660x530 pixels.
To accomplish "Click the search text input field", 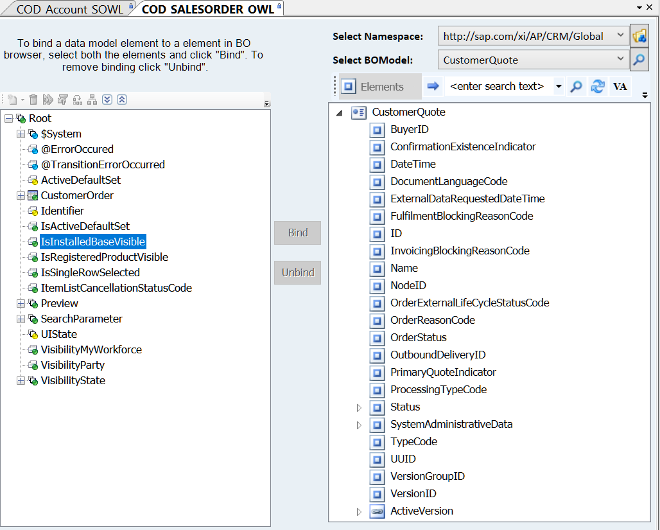I will click(x=499, y=86).
